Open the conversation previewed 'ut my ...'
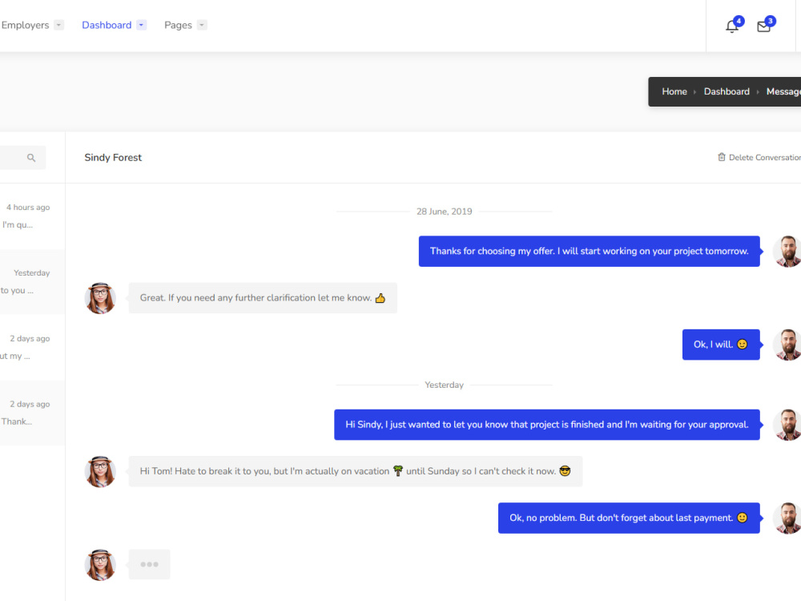801x601 pixels. [32, 347]
